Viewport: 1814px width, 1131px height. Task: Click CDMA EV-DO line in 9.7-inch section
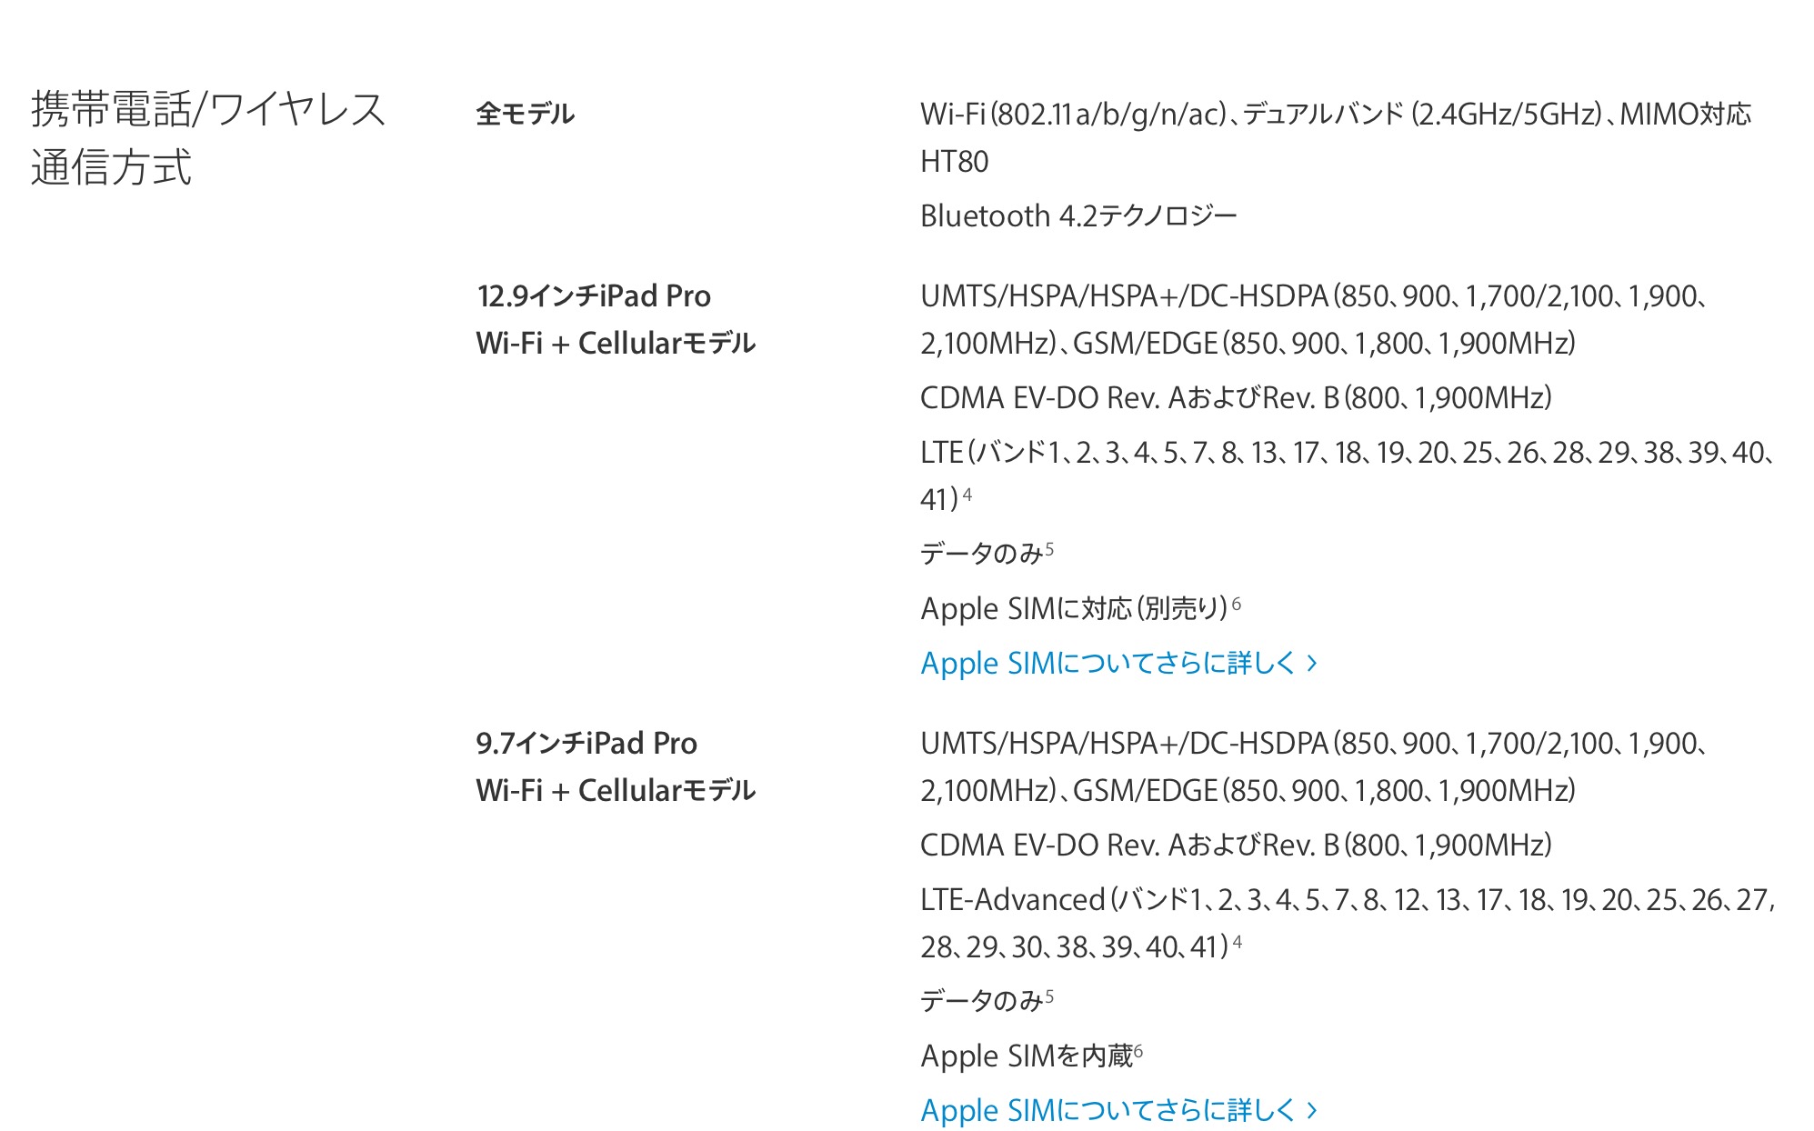point(1236,846)
